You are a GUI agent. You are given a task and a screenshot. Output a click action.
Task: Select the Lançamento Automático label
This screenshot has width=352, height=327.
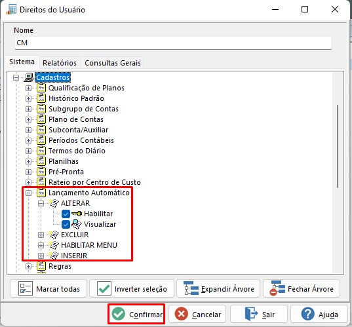point(89,193)
